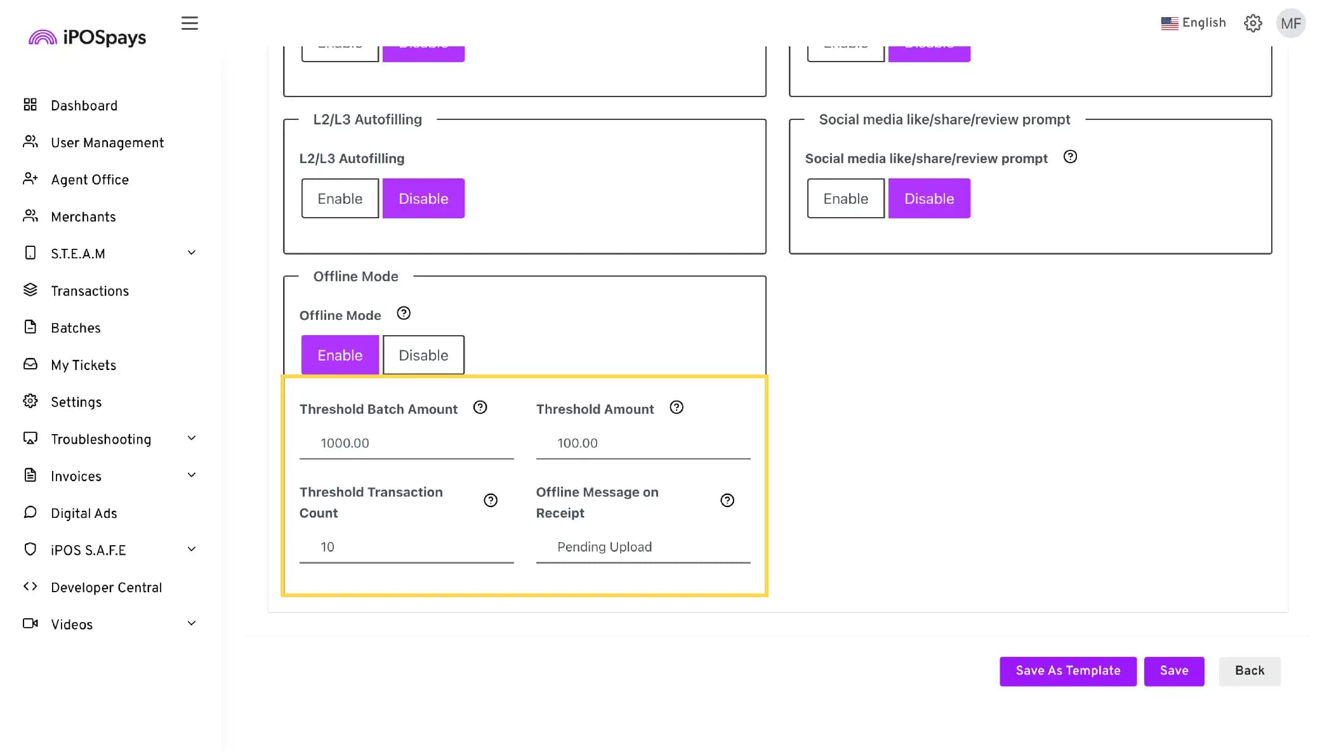Disable Offline Mode
The height and width of the screenshot is (754, 1334).
pyautogui.click(x=423, y=355)
